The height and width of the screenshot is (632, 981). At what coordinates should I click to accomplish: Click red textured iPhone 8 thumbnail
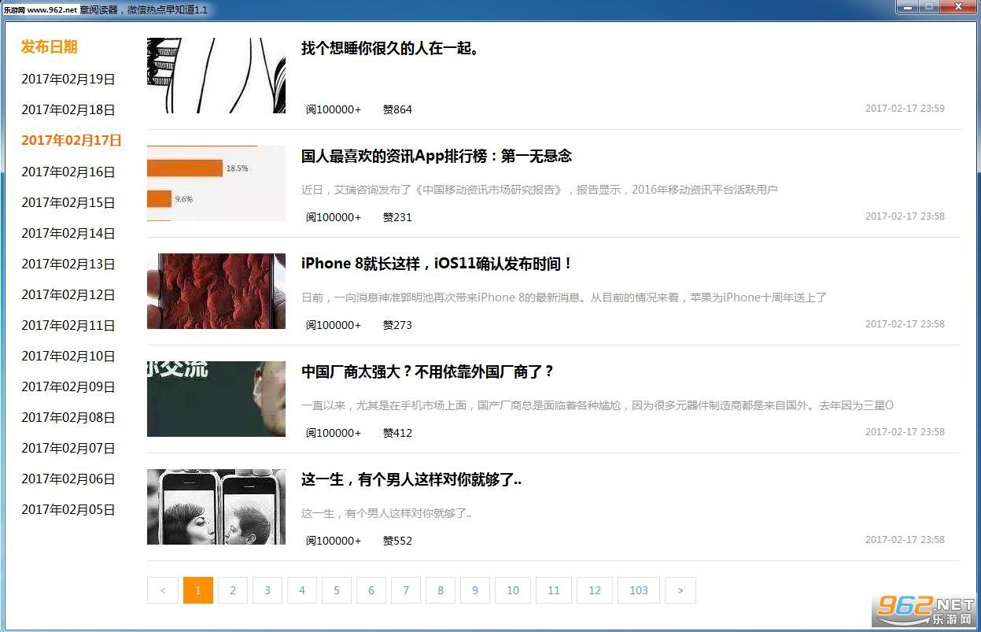(216, 291)
